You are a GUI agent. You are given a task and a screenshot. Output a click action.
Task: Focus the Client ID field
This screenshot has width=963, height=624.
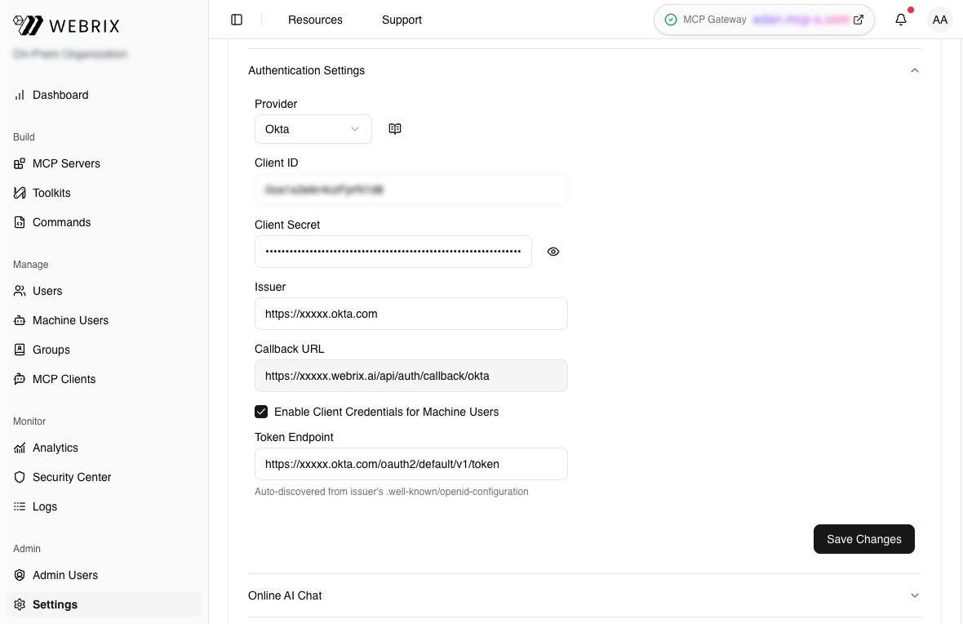tap(410, 190)
